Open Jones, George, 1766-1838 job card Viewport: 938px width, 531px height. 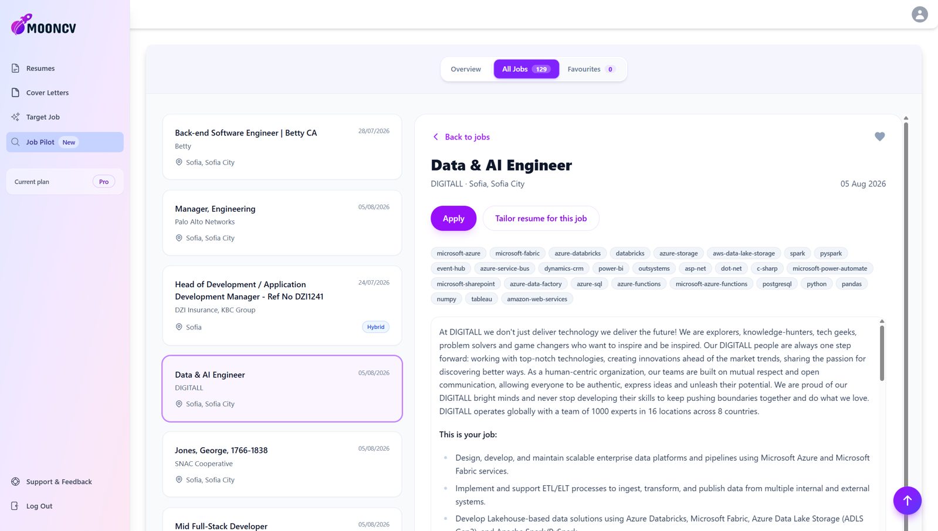282,464
